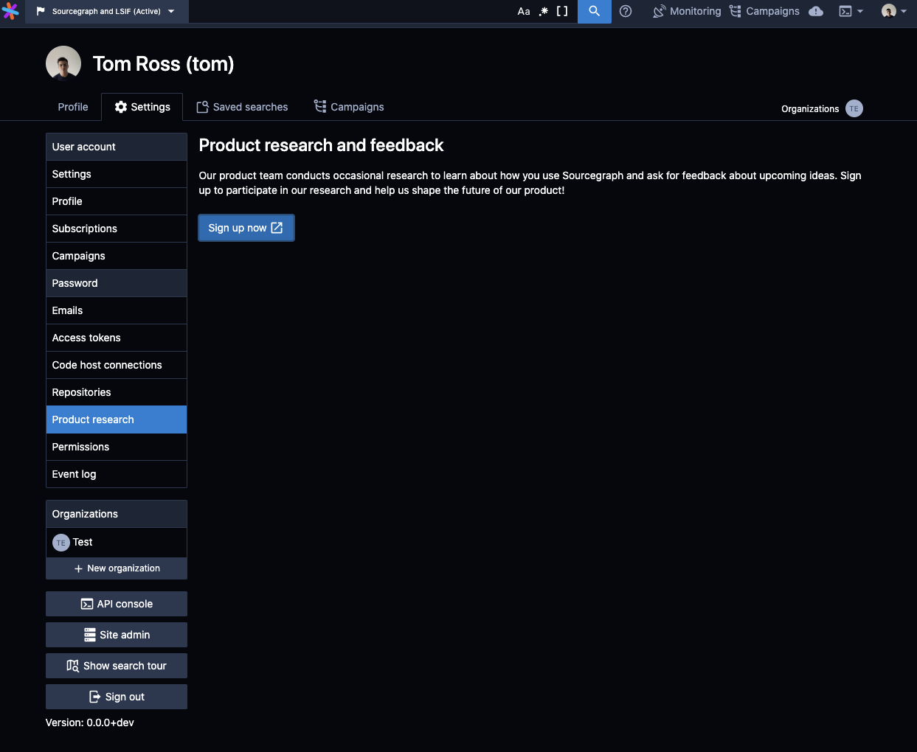Image resolution: width=917 pixels, height=752 pixels.
Task: Open the Site admin button
Action: coord(117,635)
